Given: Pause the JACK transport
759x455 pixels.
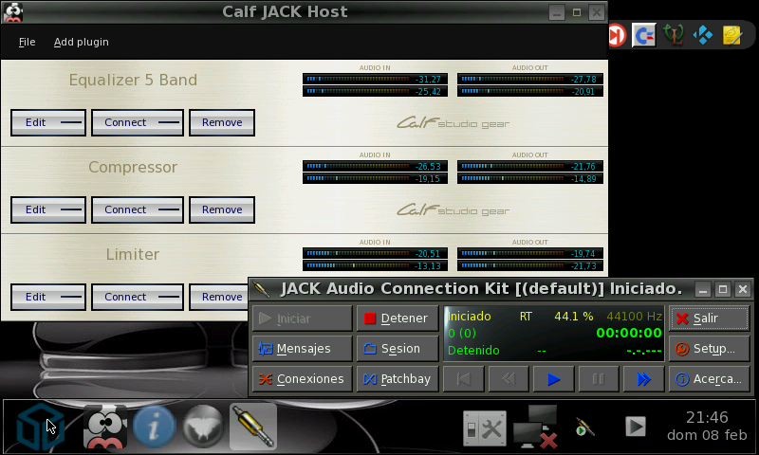Looking at the screenshot, I should click(x=599, y=378).
